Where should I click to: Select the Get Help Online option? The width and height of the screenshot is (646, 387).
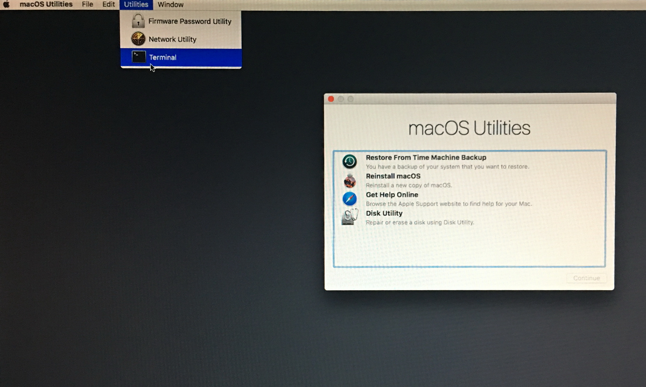click(x=469, y=199)
